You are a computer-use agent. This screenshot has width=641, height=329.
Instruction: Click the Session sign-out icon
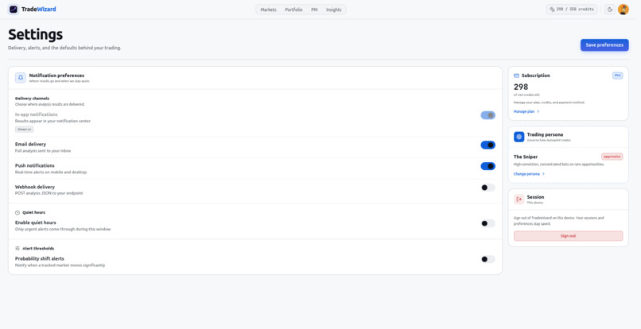coord(519,199)
